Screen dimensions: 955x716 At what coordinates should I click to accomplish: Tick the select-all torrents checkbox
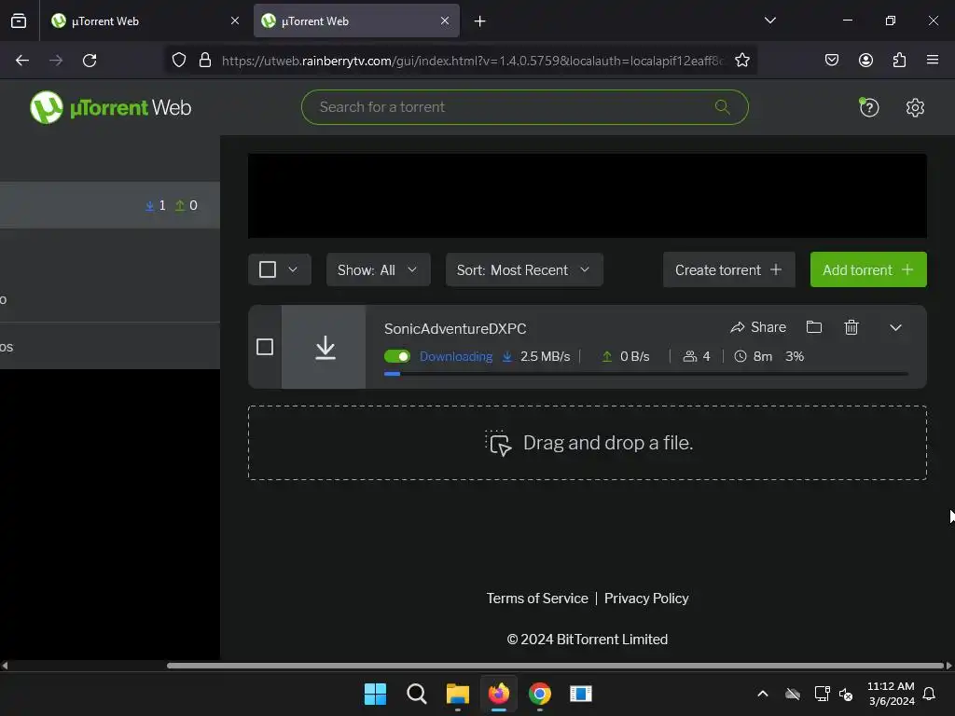click(x=268, y=269)
